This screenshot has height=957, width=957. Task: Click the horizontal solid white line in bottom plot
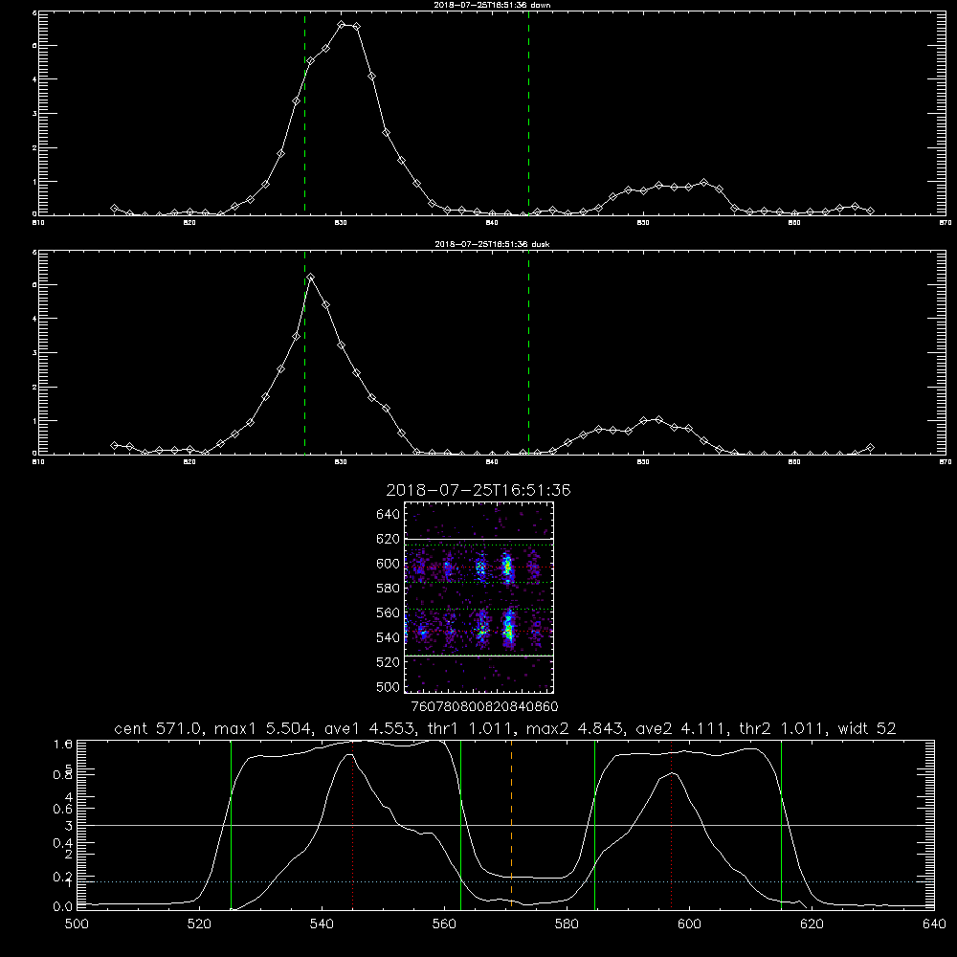pyautogui.click(x=505, y=825)
